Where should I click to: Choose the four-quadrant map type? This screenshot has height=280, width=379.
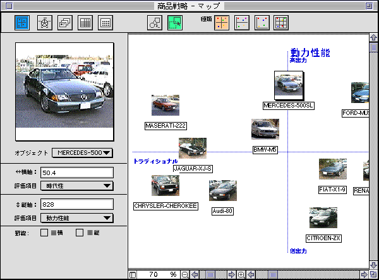[222, 23]
